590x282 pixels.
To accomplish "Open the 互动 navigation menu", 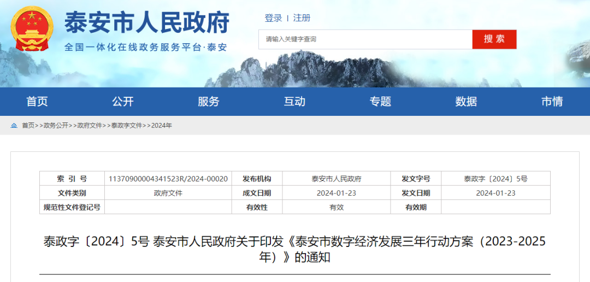I will (294, 101).
